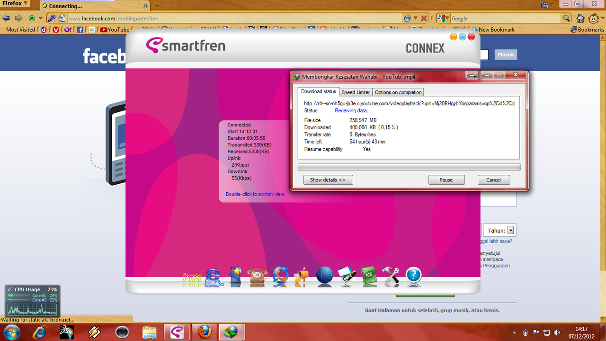
Task: Open the search engine Google dropdown
Action: (x=442, y=18)
